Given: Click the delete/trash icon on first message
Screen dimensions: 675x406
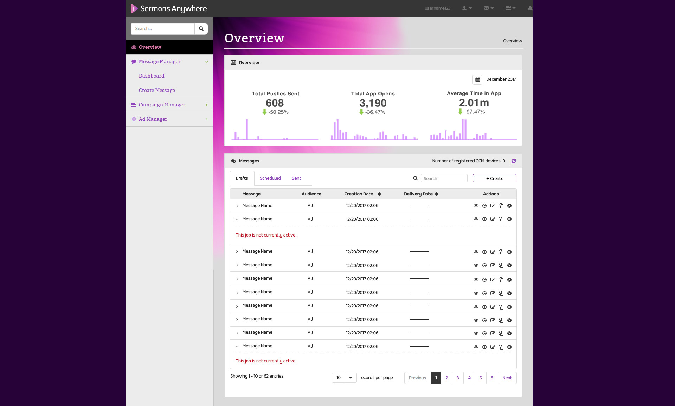Looking at the screenshot, I should click(509, 205).
